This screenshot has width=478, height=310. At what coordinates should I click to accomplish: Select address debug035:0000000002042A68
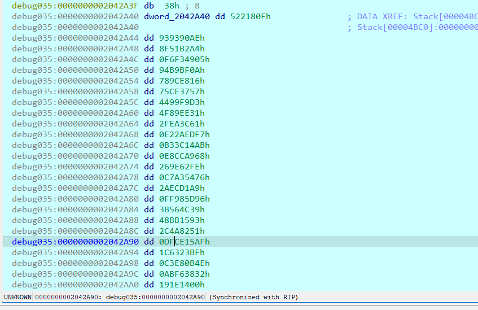[x=75, y=134]
